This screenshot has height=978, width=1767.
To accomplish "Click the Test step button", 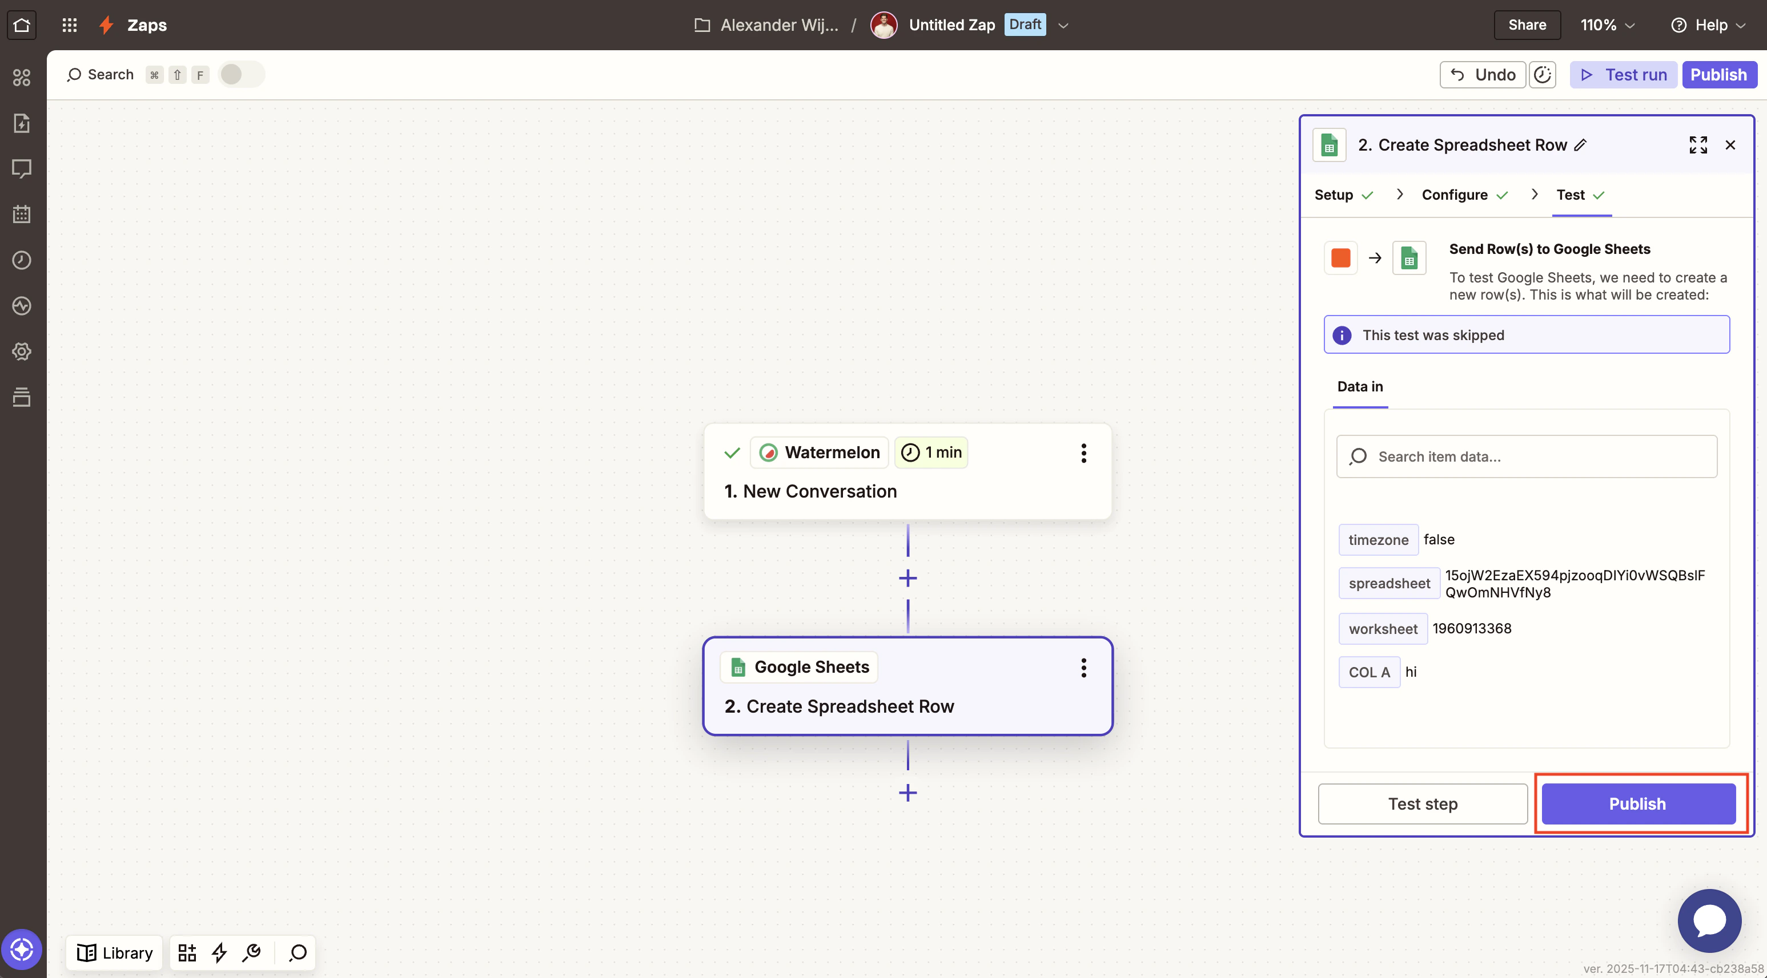I will coord(1422,805).
